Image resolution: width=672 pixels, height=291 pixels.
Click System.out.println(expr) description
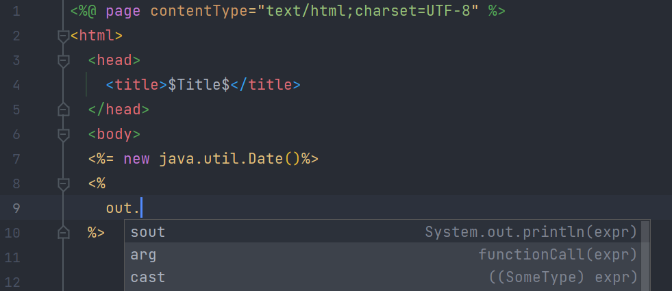[531, 232]
